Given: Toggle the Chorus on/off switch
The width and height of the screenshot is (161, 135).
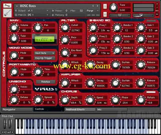Looking at the screenshot, I should [x=151, y=92].
